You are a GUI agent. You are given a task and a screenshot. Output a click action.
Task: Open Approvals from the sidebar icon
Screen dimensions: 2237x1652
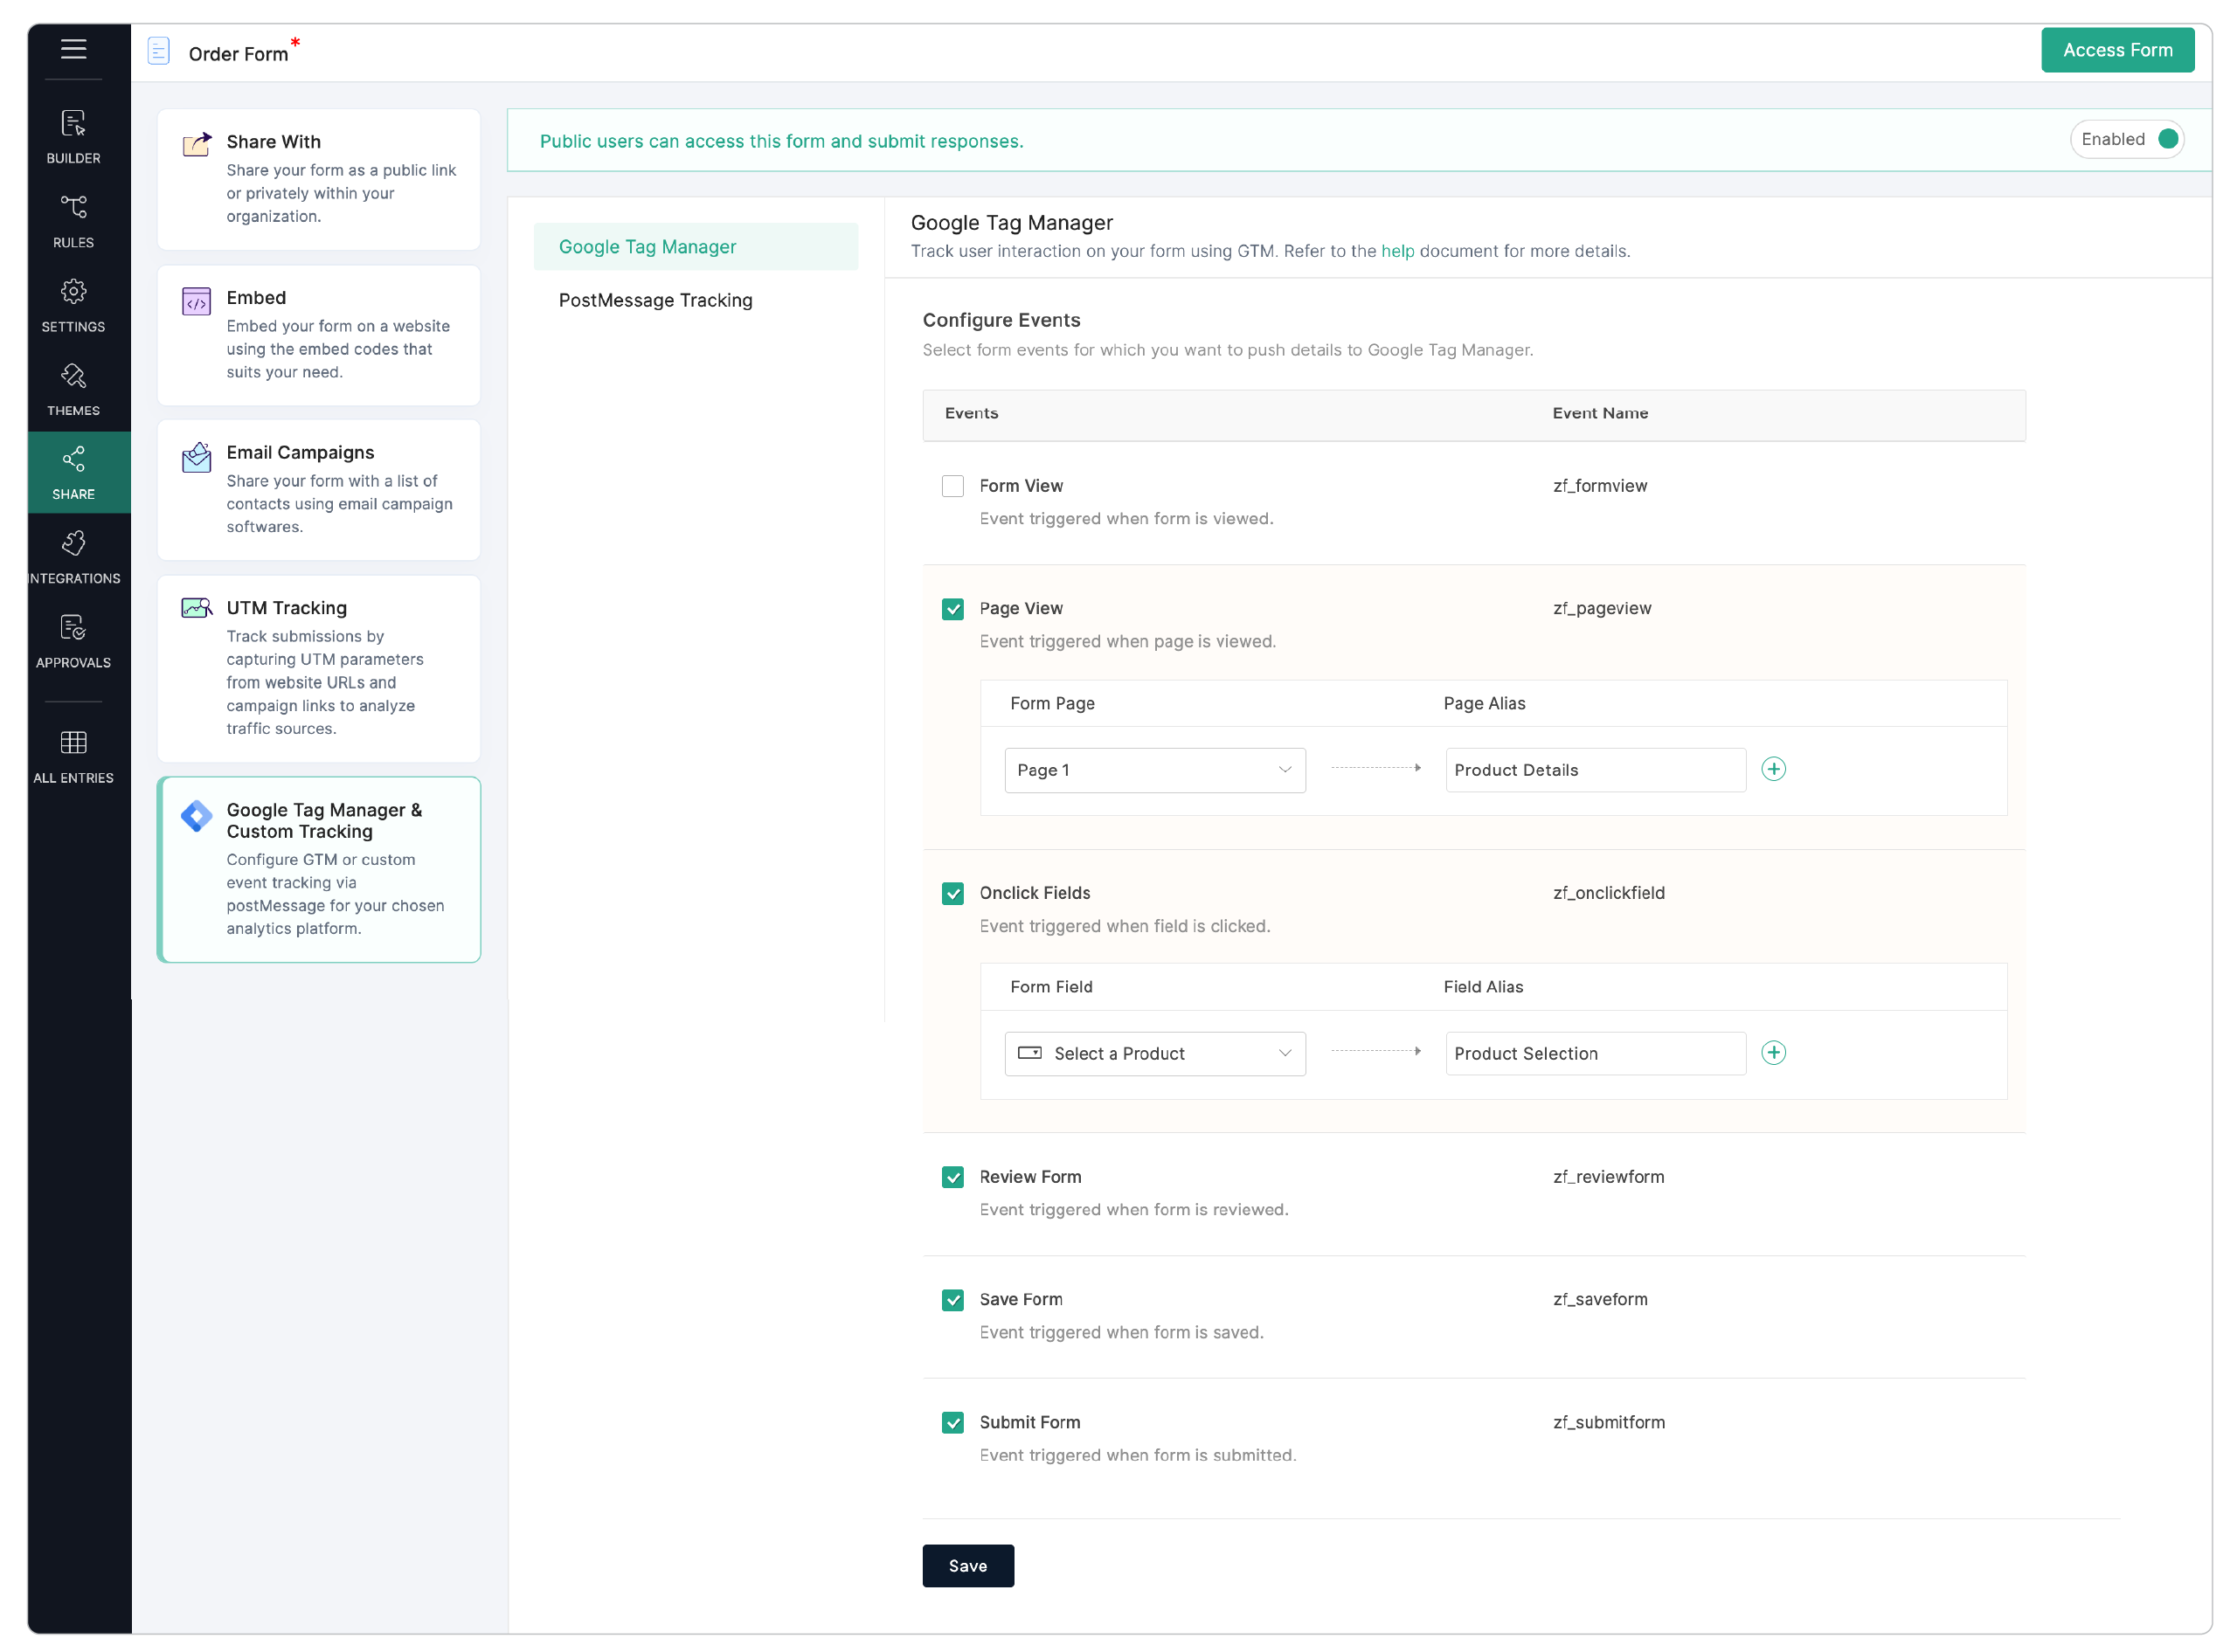point(73,628)
